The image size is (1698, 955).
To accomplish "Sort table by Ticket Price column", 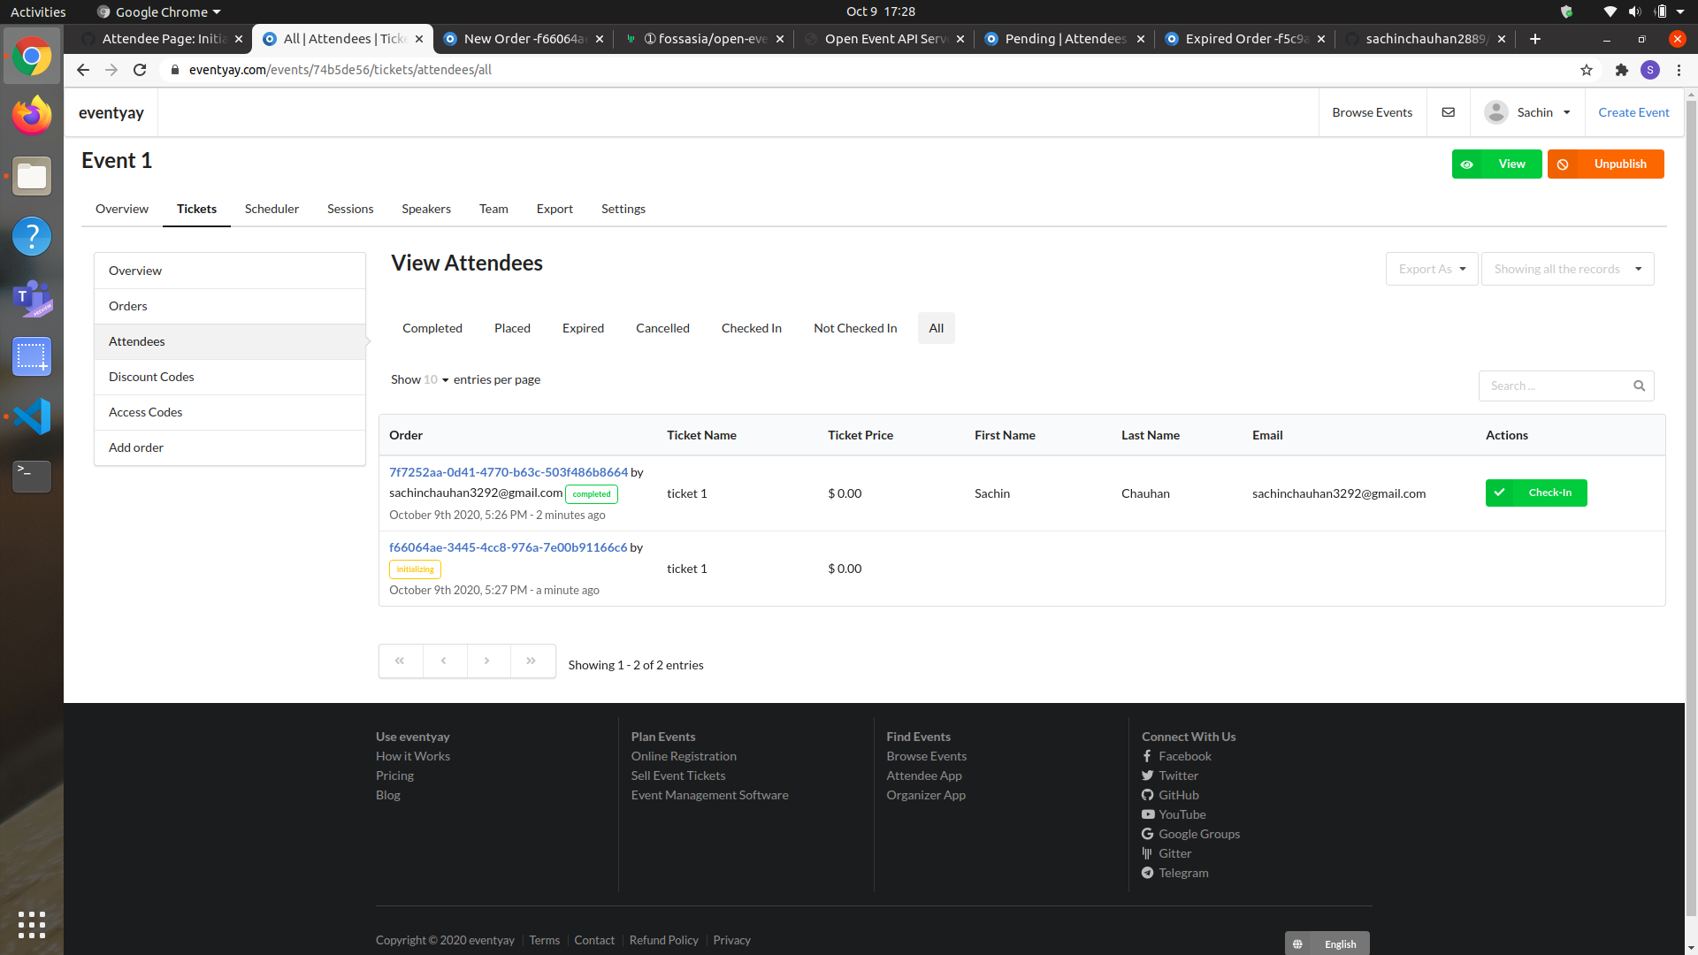I will click(x=860, y=435).
